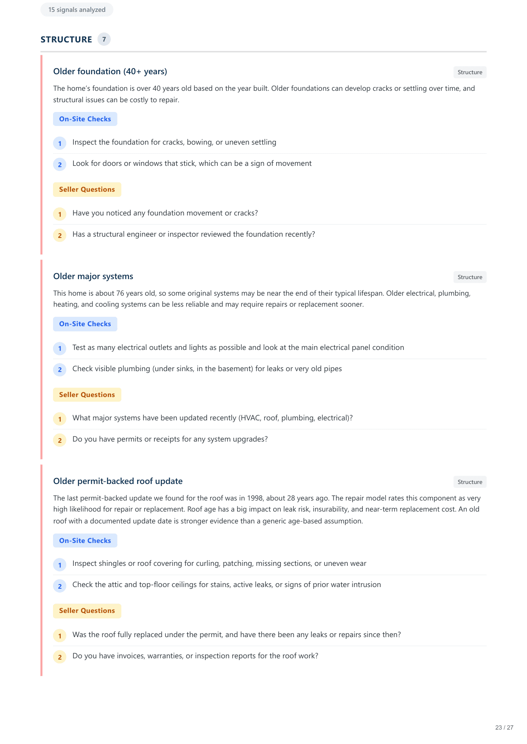Click number 2 icon beside roof invoices question

tap(60, 657)
